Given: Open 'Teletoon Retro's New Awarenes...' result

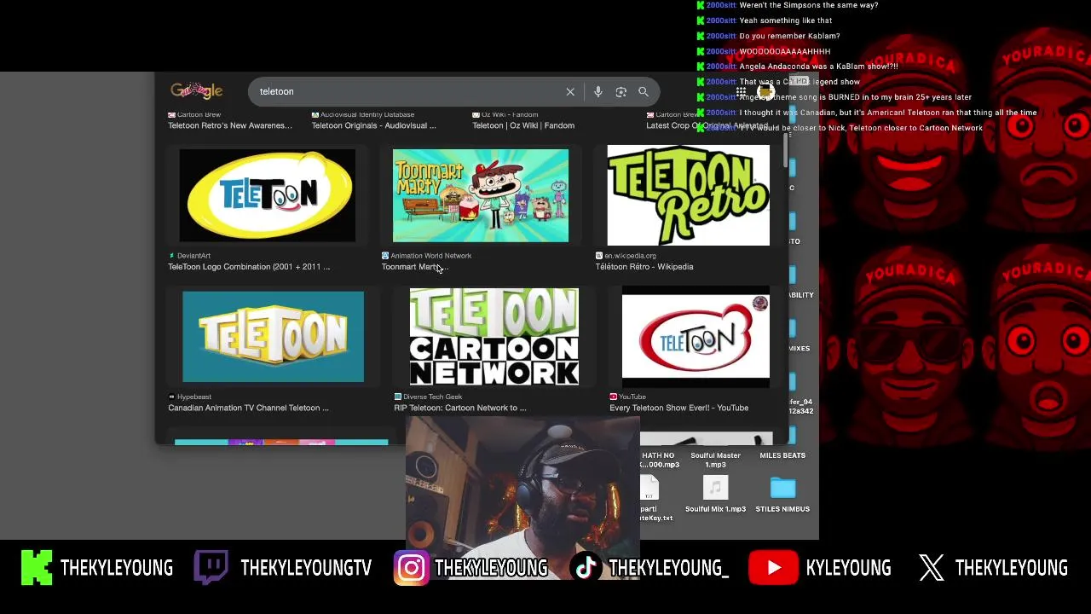Looking at the screenshot, I should [x=230, y=125].
